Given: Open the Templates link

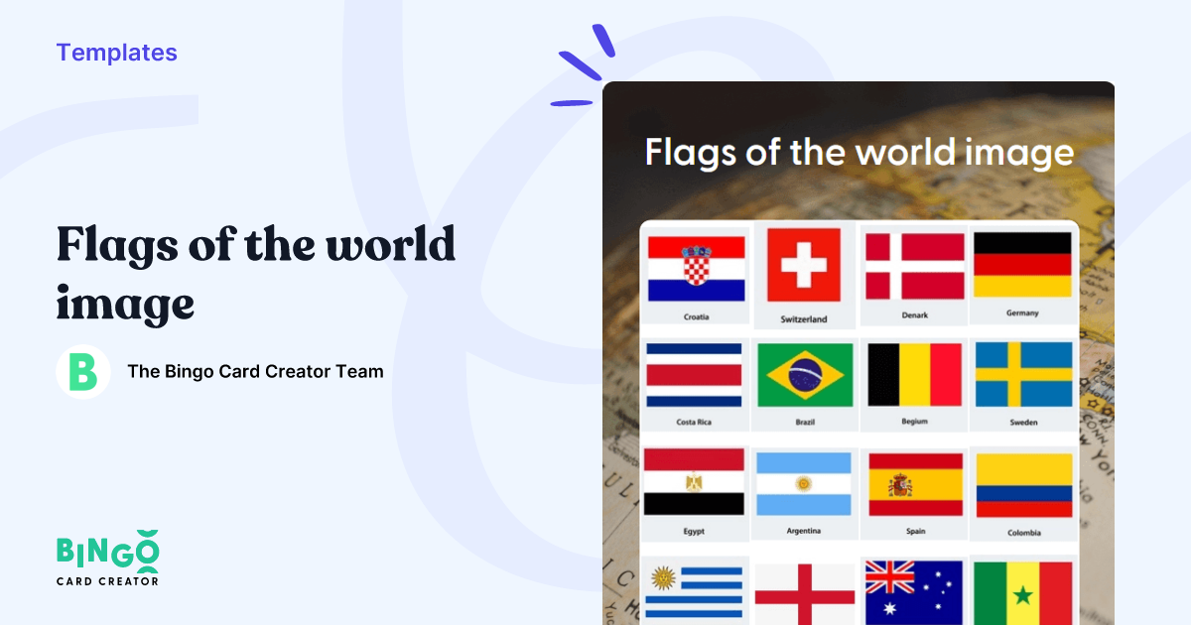Looking at the screenshot, I should point(116,52).
